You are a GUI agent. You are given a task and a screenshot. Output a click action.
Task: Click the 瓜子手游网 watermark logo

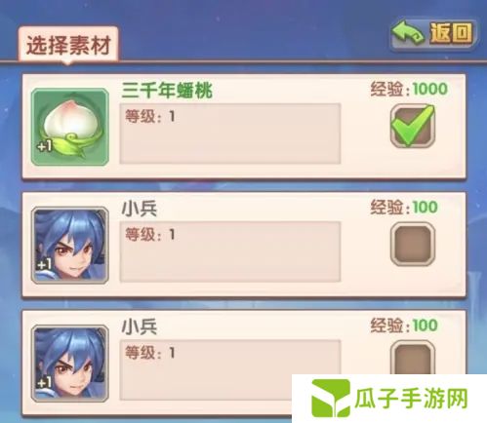(389, 399)
